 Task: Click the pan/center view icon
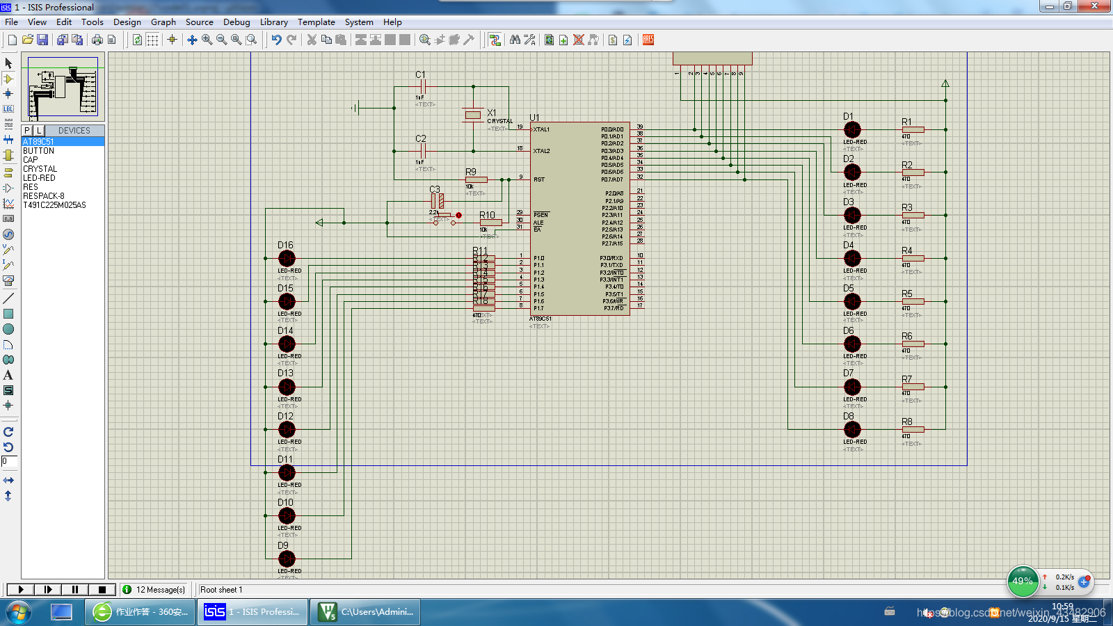[192, 40]
